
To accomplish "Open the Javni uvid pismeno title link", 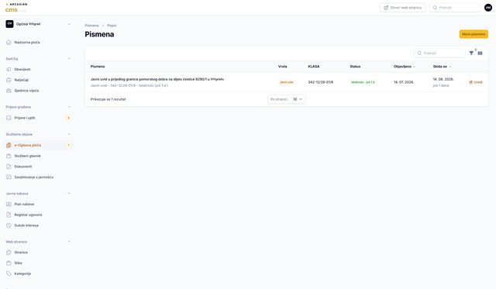I will point(157,79).
